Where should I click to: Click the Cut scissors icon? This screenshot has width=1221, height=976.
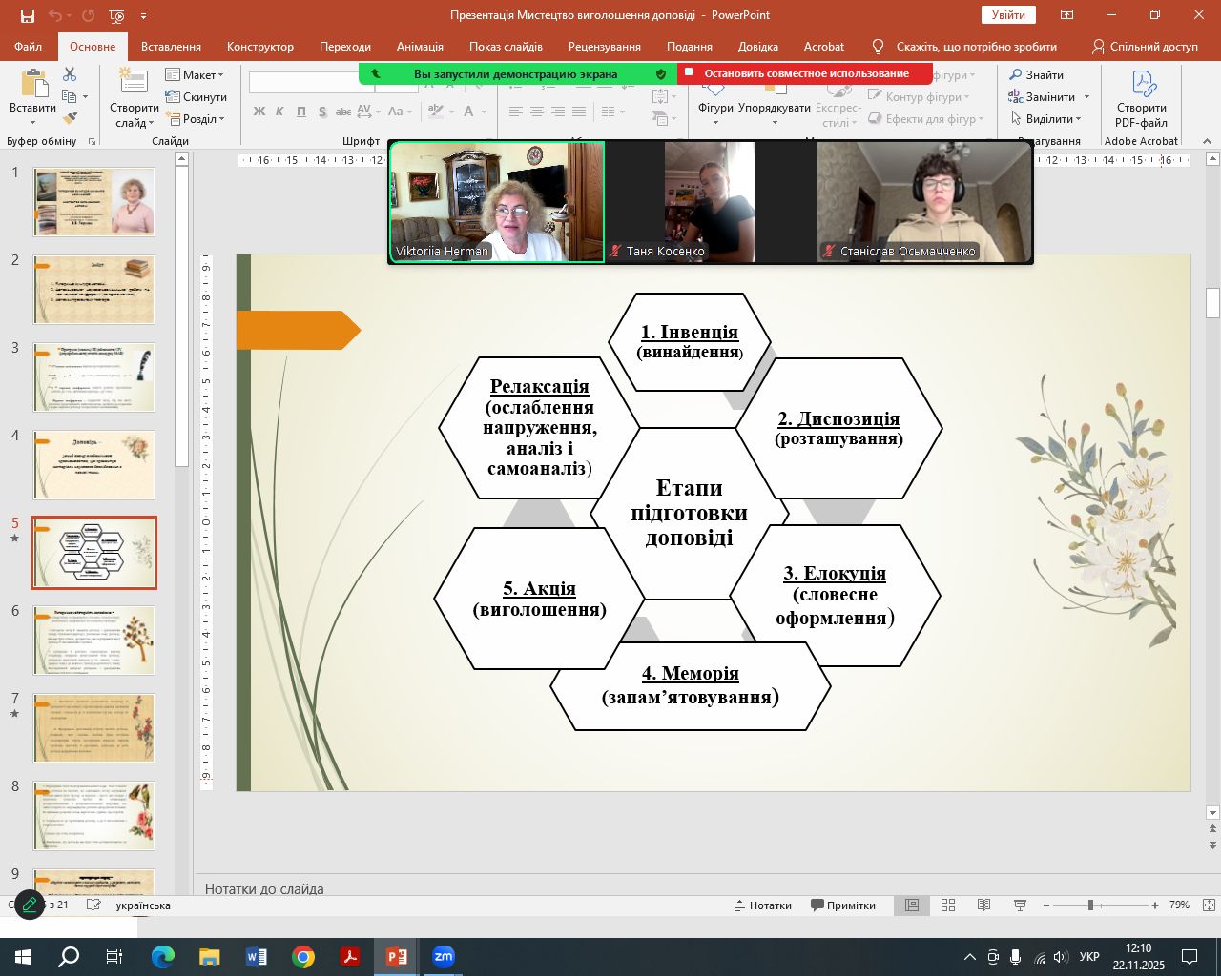click(x=70, y=74)
